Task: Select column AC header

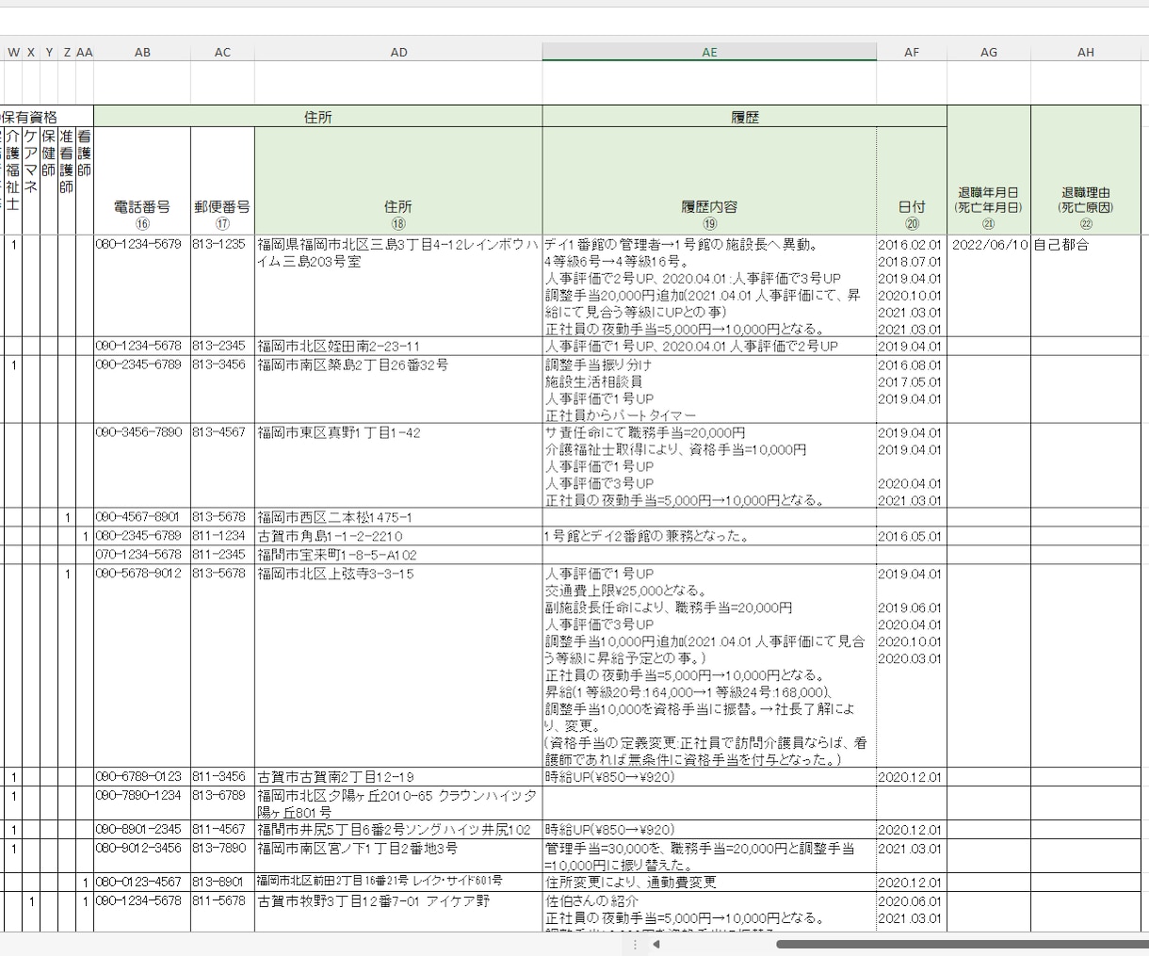Action: (222, 53)
